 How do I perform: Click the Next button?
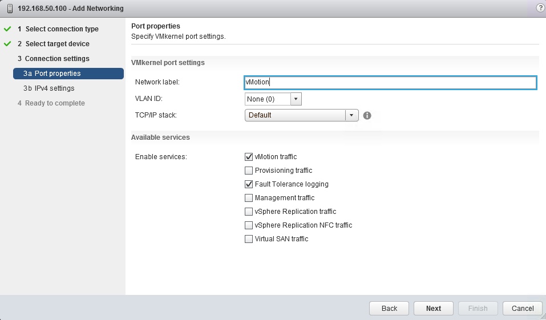pyautogui.click(x=433, y=308)
